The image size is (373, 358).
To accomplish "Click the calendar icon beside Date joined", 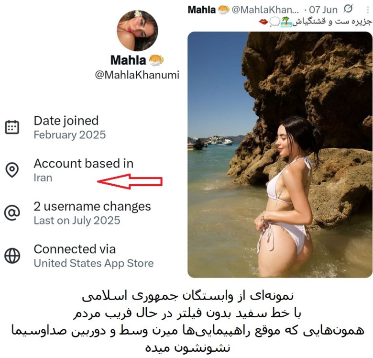I will tap(12, 127).
